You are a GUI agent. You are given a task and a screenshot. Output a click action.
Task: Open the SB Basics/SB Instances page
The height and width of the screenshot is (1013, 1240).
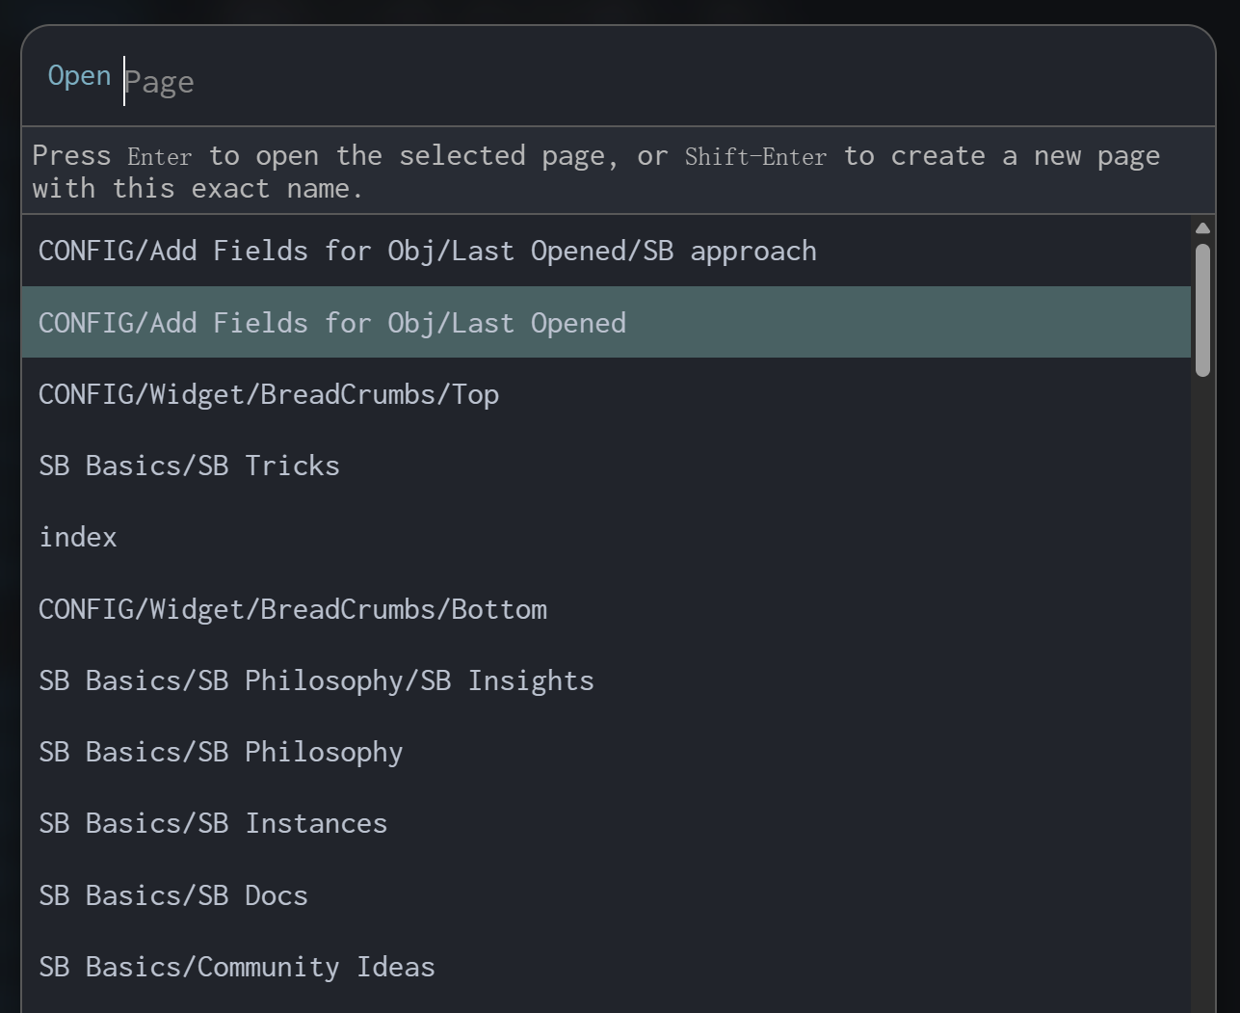tap(213, 824)
